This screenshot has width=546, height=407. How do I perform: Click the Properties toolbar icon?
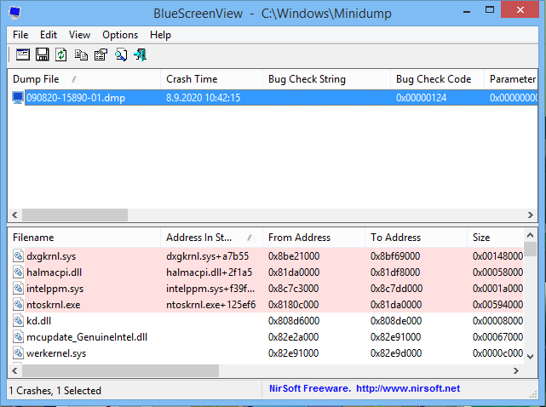101,54
